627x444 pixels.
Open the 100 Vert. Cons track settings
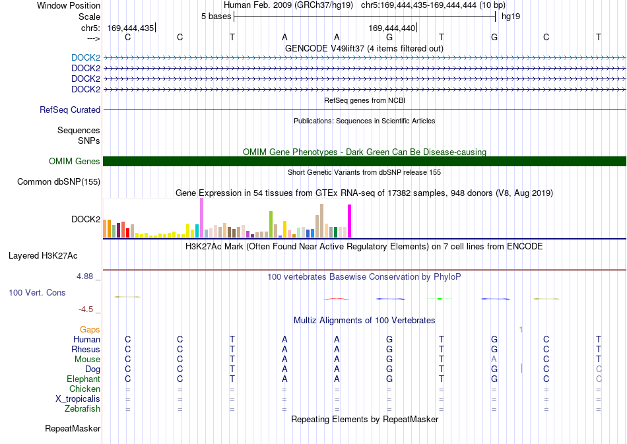pos(37,292)
